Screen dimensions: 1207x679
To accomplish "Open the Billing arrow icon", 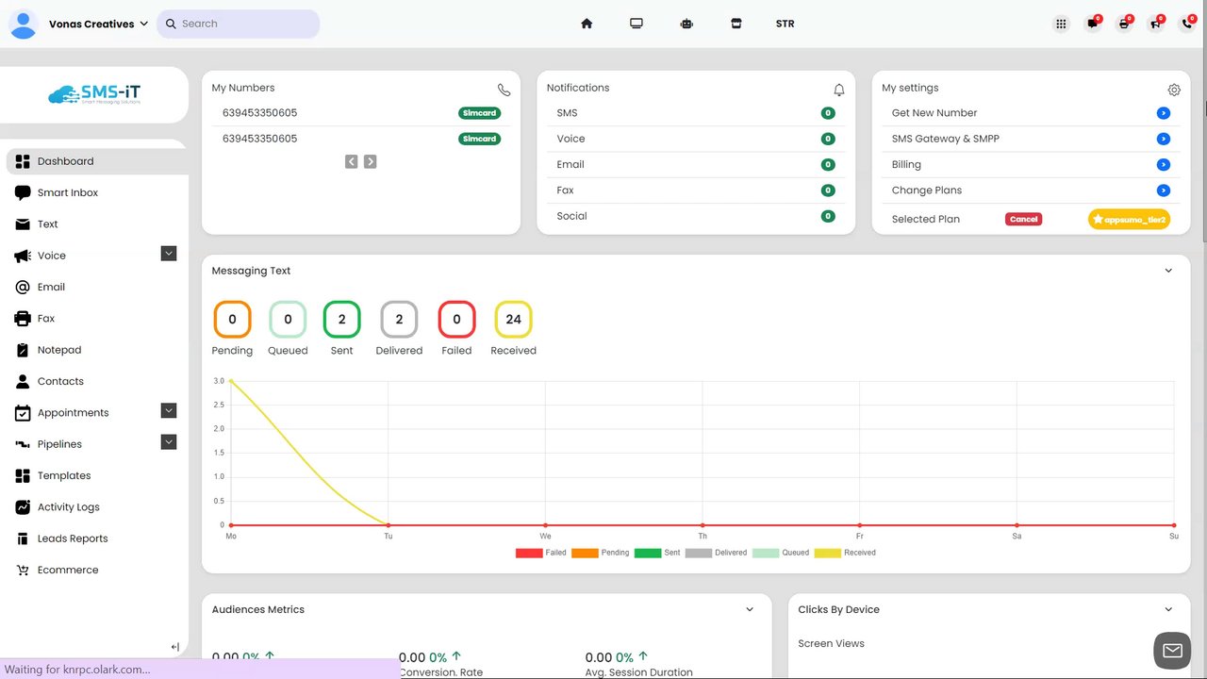I will 1164,164.
